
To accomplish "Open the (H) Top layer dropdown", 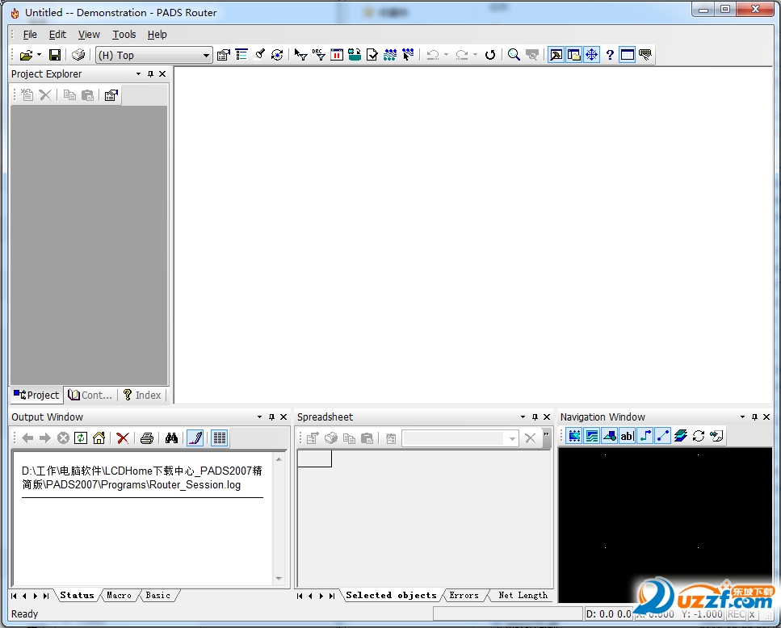I will pos(207,56).
